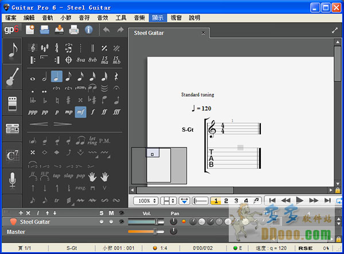Open the 編輯 (Edit) menu

(x=29, y=18)
